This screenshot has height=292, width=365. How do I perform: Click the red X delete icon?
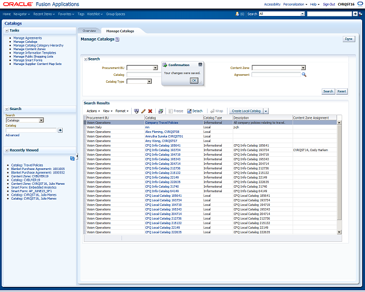150,111
